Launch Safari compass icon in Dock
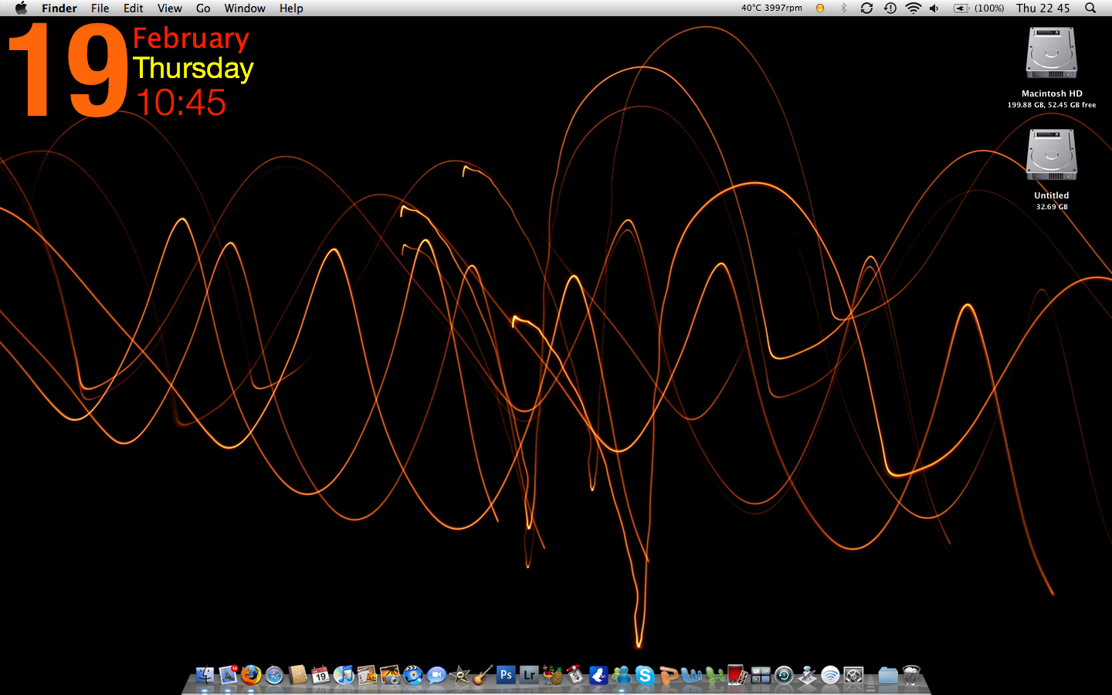The image size is (1112, 695). (274, 676)
